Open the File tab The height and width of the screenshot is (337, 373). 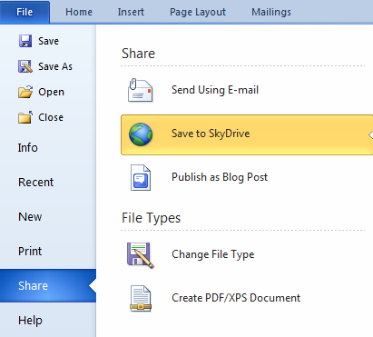pyautogui.click(x=25, y=12)
